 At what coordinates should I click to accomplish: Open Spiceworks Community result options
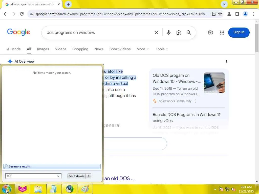click(x=196, y=101)
